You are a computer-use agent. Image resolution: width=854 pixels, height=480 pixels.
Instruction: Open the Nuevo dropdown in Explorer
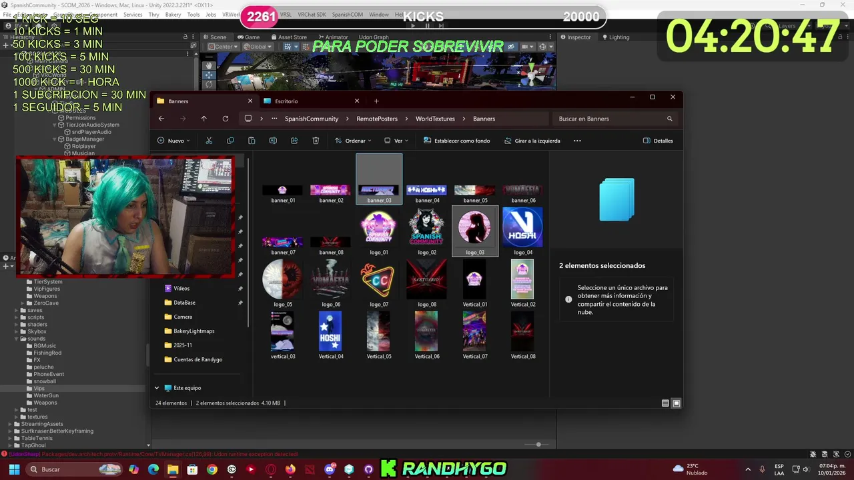[173, 141]
